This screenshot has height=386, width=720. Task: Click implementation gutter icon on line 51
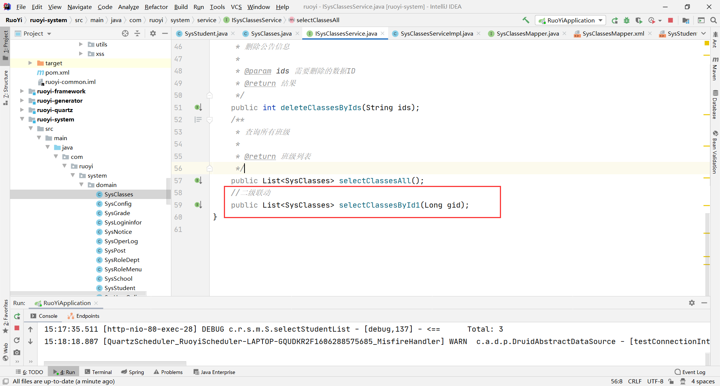point(198,108)
